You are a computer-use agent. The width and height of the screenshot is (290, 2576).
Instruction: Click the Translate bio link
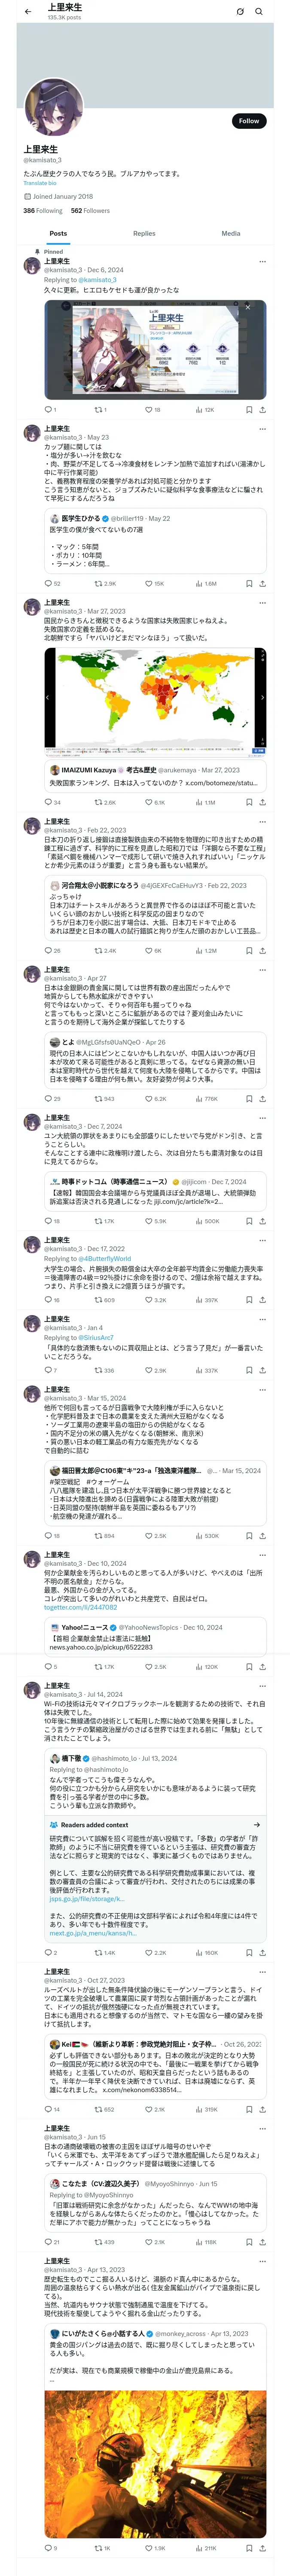click(x=40, y=183)
